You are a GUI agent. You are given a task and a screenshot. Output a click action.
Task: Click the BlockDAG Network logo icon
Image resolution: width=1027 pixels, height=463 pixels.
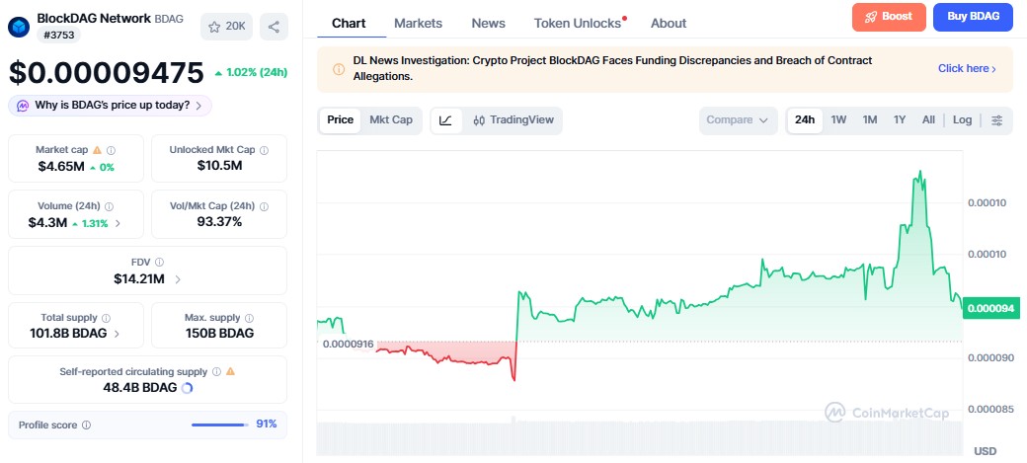pos(19,27)
